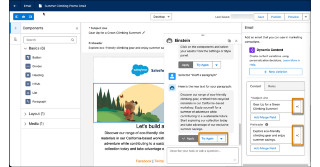Viewport: 320px width, 167px height.
Task: Click the plus add components icon
Action: tap(16, 28)
